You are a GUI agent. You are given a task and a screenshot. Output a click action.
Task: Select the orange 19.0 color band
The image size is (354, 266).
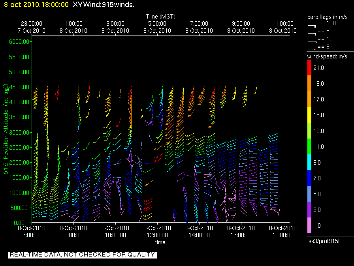(309, 83)
